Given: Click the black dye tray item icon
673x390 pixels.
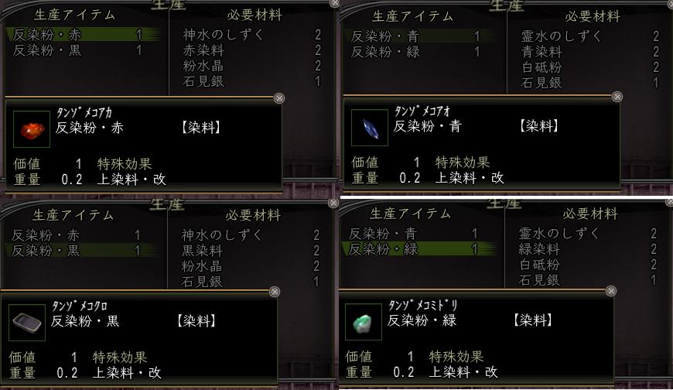Looking at the screenshot, I should coord(27,323).
